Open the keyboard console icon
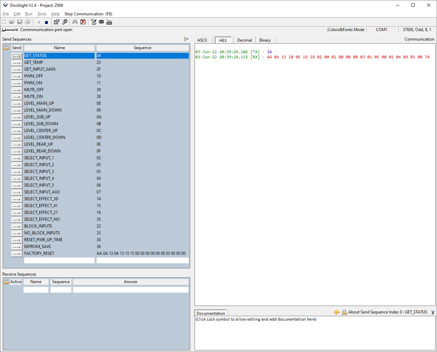Viewport: 437px width, 352px height. click(x=109, y=22)
